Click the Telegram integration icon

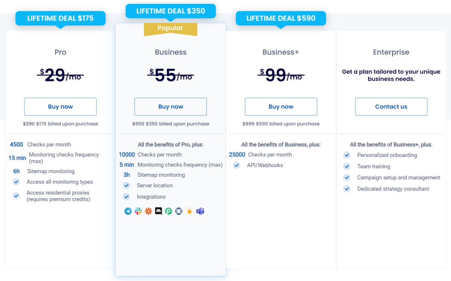(128, 211)
